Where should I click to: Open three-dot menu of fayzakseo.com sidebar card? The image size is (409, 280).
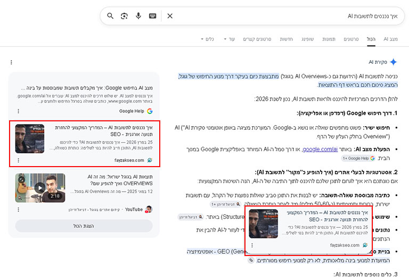click(x=18, y=160)
